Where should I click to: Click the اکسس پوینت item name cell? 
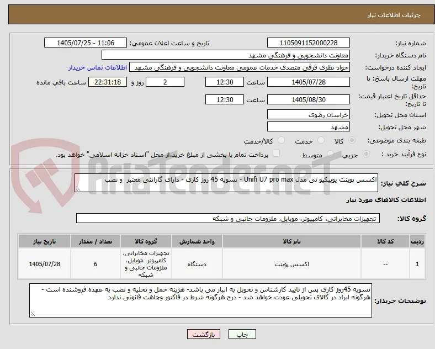[x=291, y=264]
